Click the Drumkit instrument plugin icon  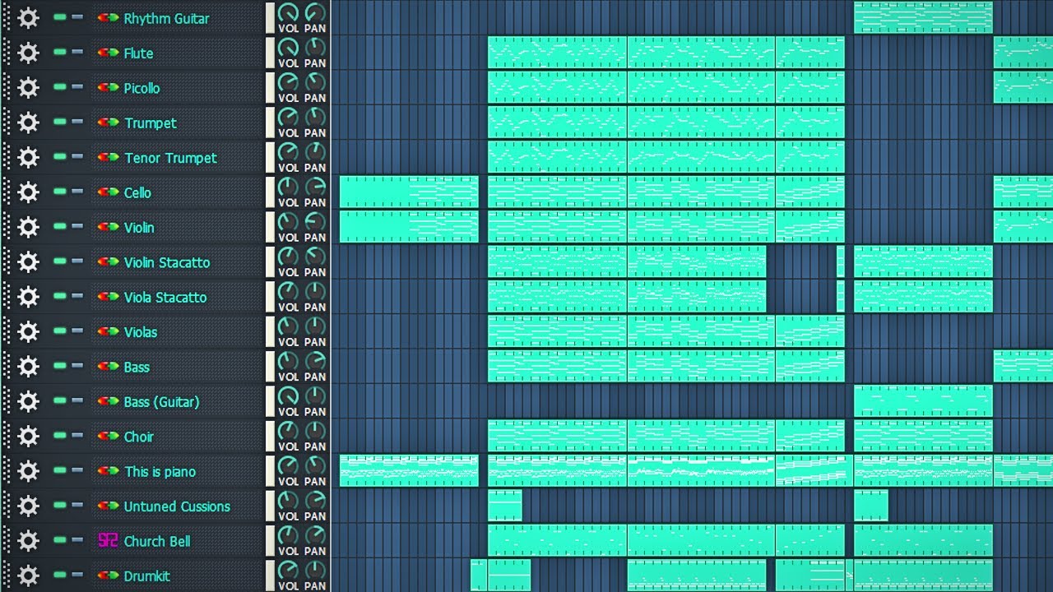(108, 576)
